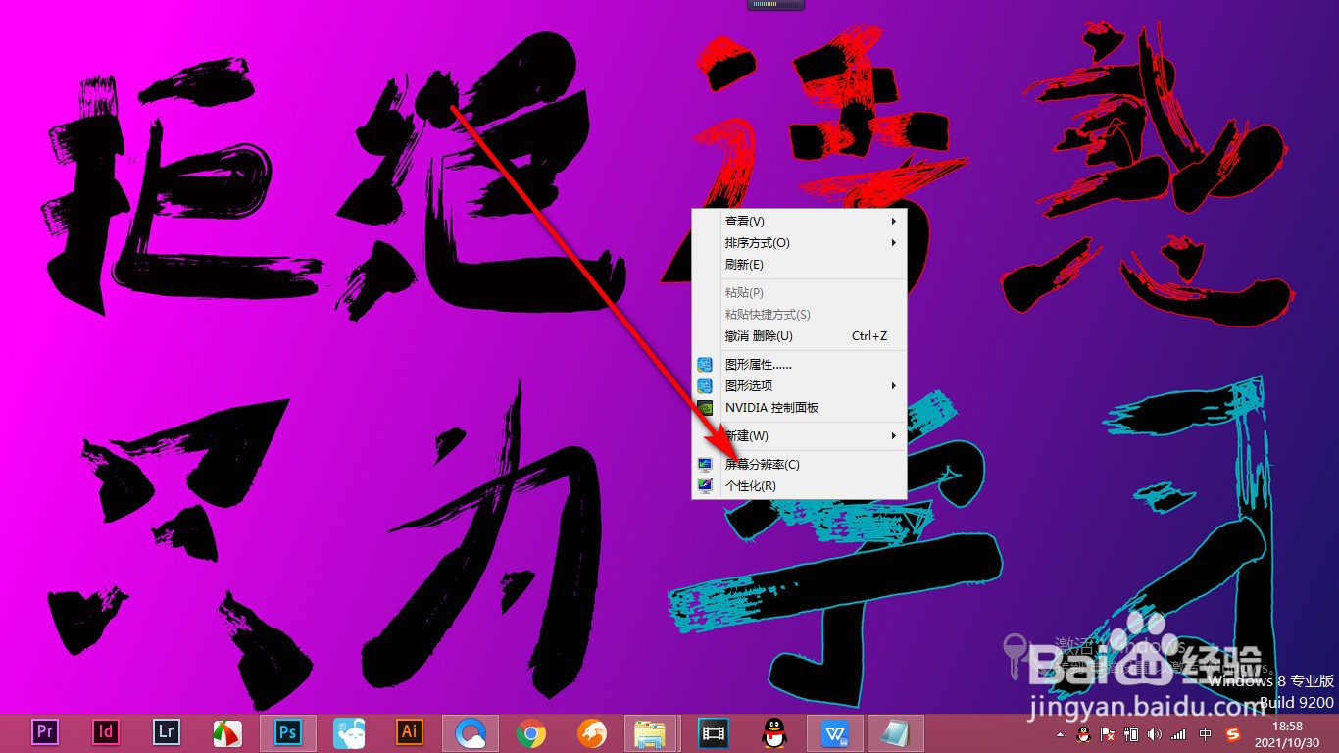The height and width of the screenshot is (753, 1339).
Task: Launch Adobe Lightroom from the taskbar
Action: coord(166,732)
